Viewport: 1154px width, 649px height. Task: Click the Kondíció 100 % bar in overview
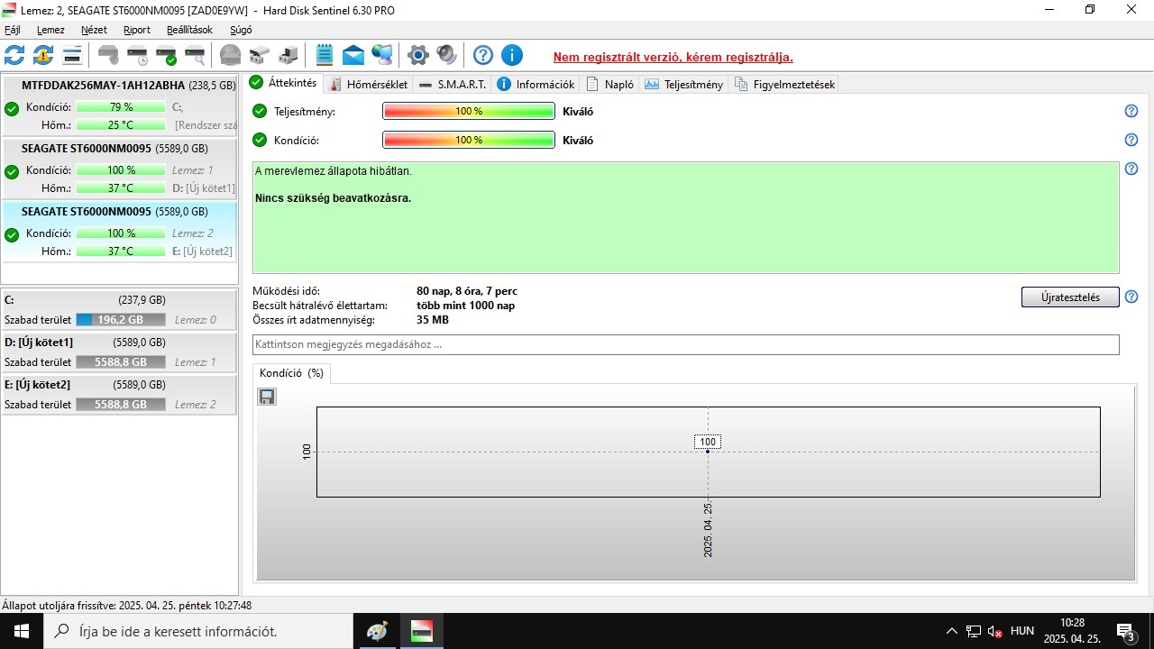pyautogui.click(x=469, y=141)
